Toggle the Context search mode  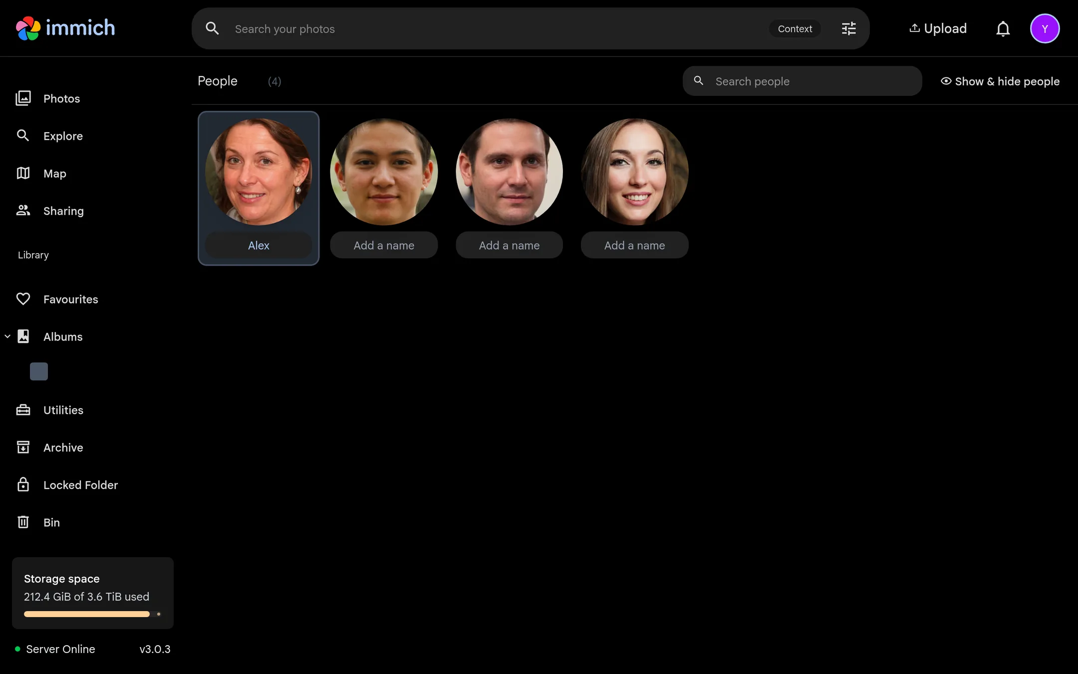click(x=795, y=29)
